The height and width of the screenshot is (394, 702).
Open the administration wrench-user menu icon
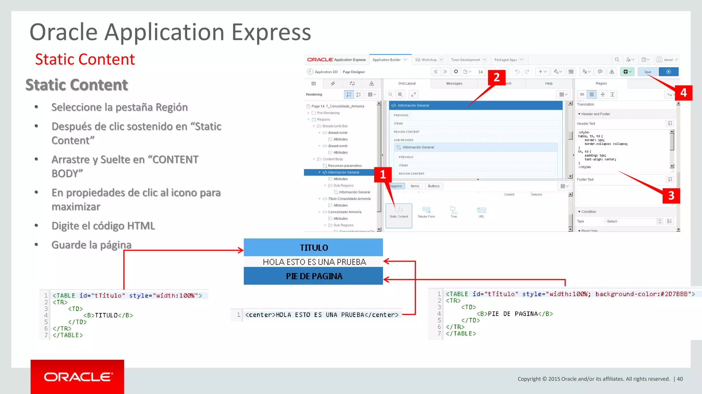click(630, 60)
